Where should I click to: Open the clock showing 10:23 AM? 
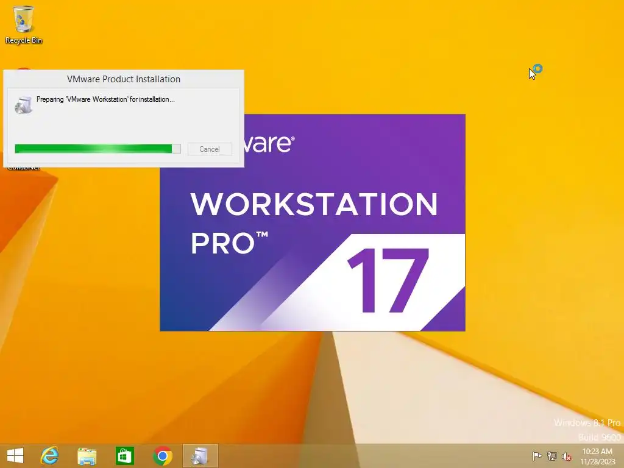[x=597, y=456]
